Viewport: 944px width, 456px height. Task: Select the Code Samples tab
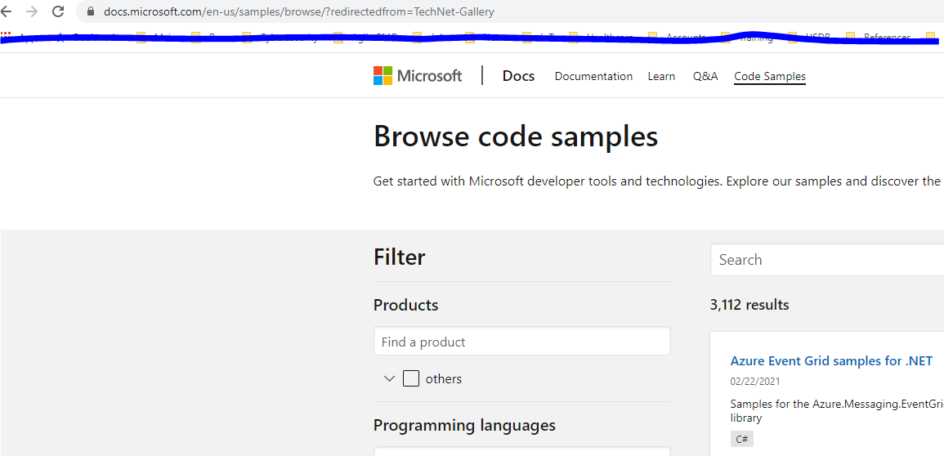[x=769, y=76]
